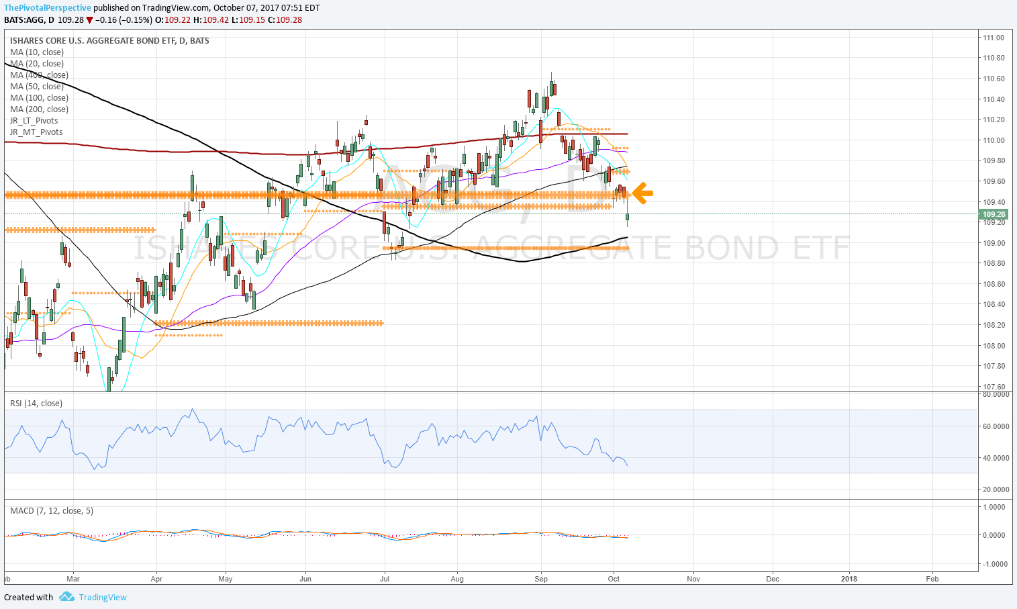Click the May label on time axis
This screenshot has width=1017, height=609.
(226, 578)
